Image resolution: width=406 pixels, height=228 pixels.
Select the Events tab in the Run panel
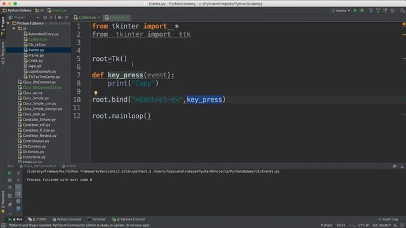[69, 166]
